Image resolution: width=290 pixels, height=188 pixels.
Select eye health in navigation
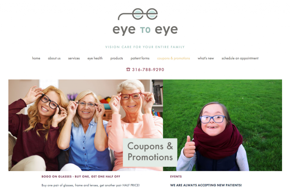95,58
